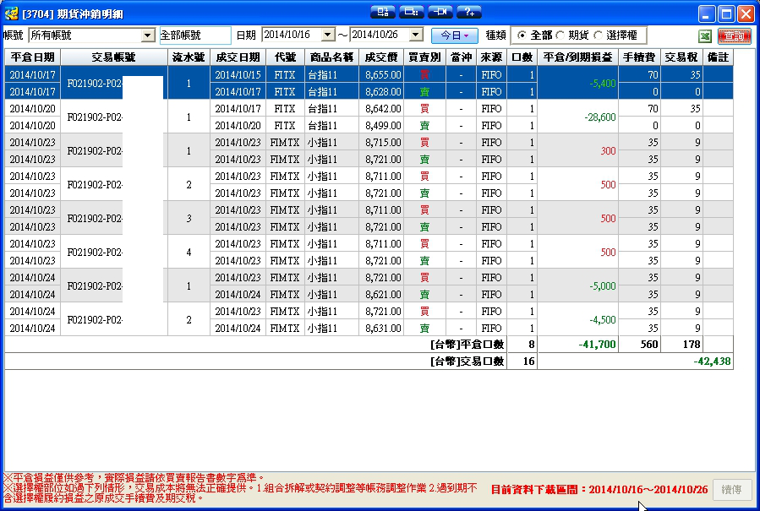Click the price cell 8,715.00

point(383,143)
